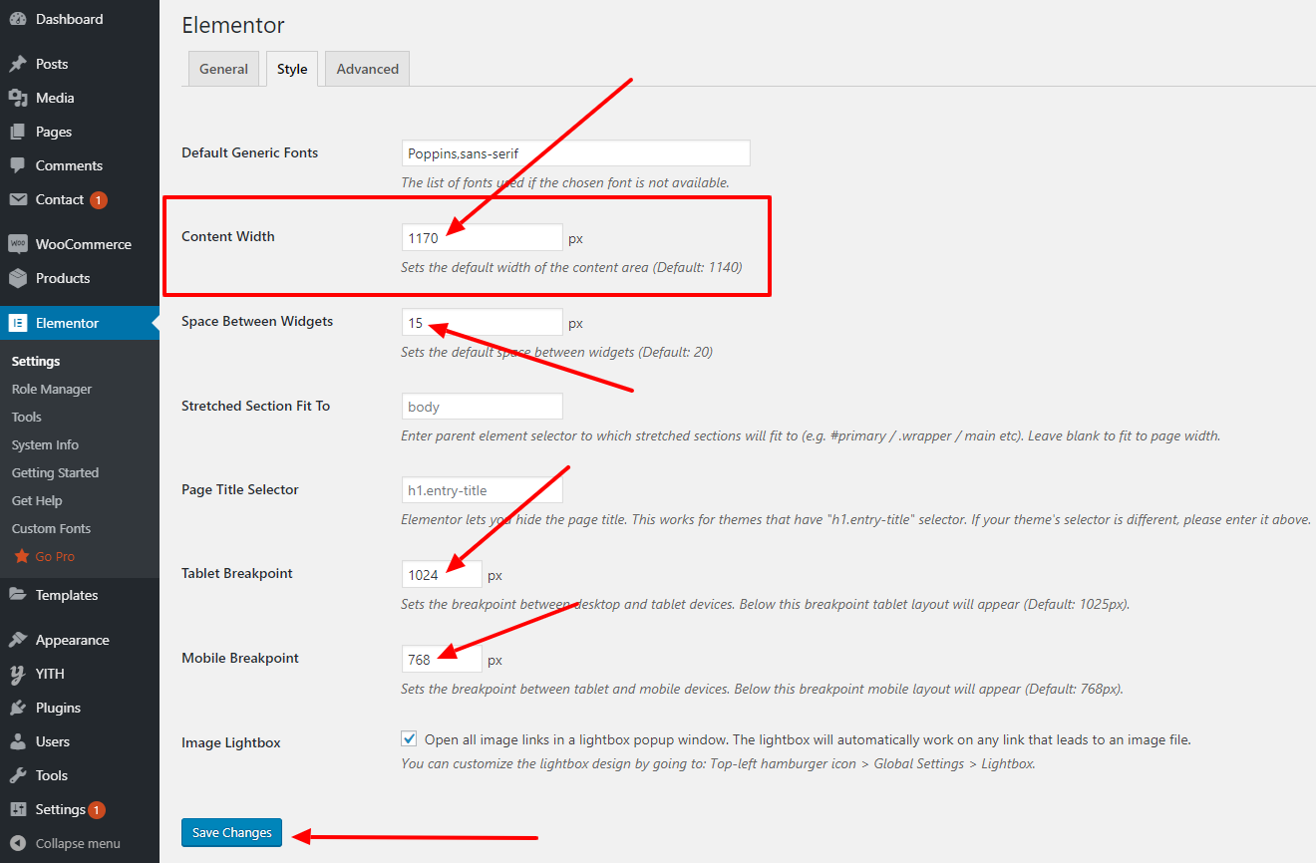Click the Plugins plug icon
This screenshot has width=1316, height=863.
[x=18, y=708]
